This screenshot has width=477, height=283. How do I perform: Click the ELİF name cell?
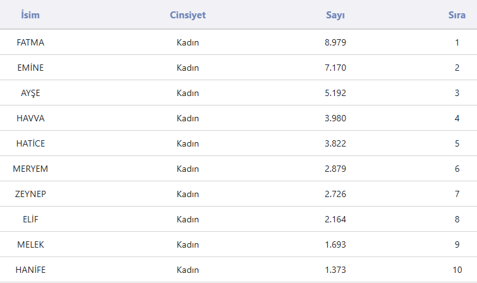coord(30,219)
